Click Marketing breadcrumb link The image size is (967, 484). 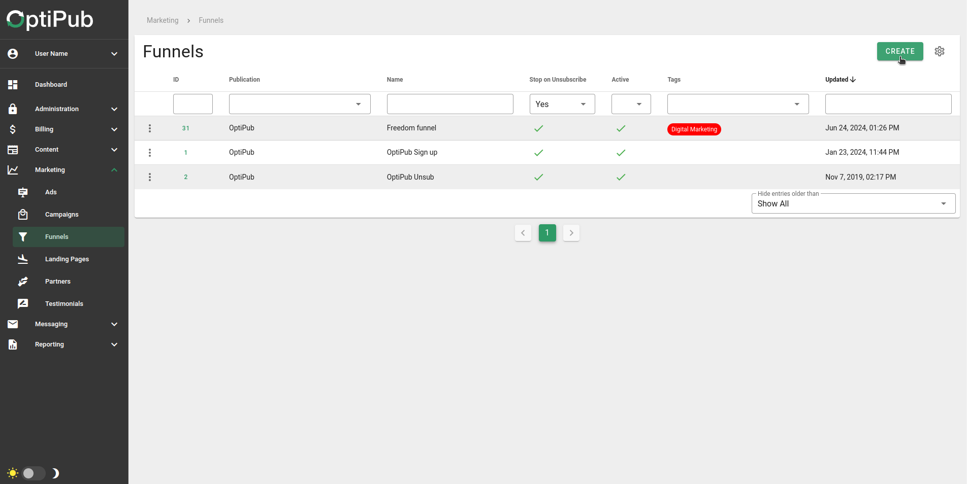(x=163, y=20)
